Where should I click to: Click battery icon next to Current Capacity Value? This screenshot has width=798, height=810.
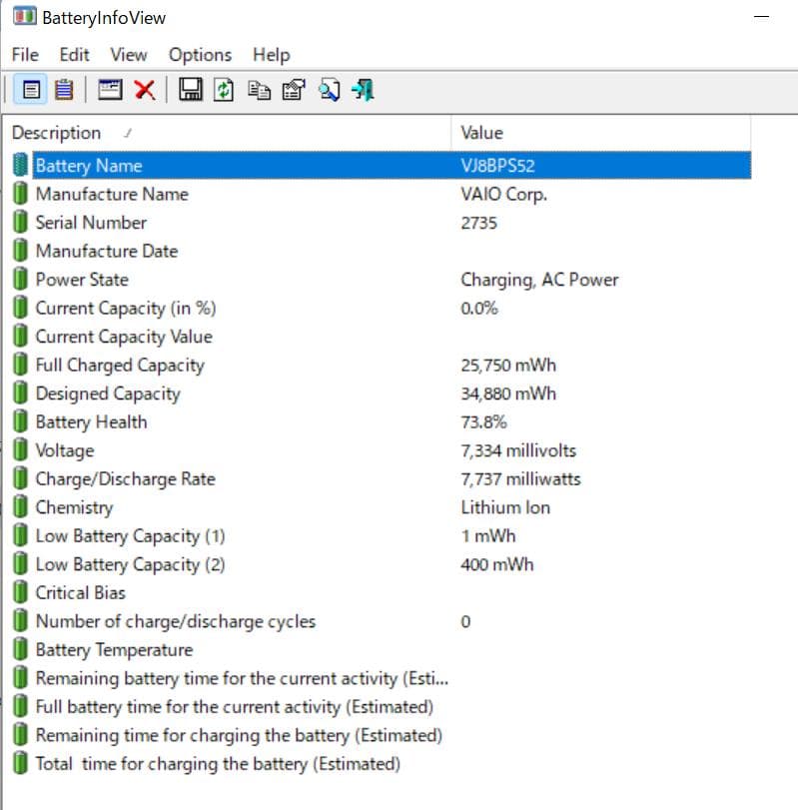[20, 337]
